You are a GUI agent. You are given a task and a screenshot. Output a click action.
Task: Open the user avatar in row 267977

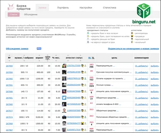click(64, 110)
